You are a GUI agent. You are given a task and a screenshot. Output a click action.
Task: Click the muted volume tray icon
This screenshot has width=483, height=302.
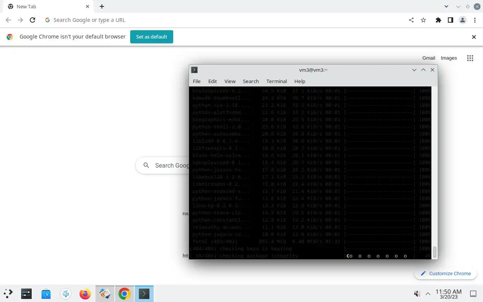[417, 294]
